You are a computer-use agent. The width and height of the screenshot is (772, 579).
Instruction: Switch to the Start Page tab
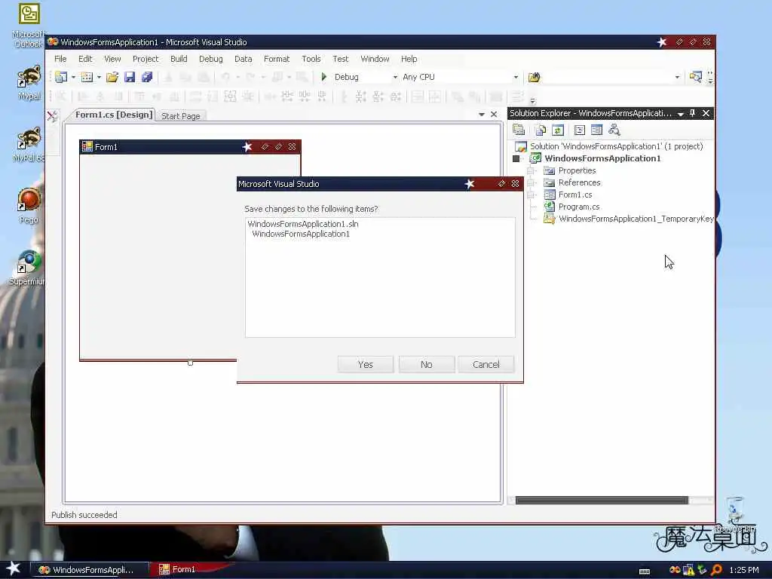(181, 116)
